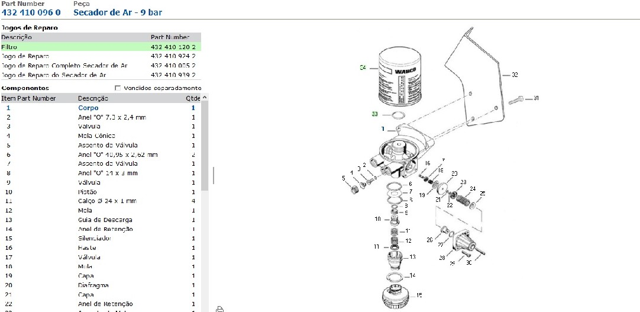The height and width of the screenshot is (312, 640).
Task: Enable the 'Vendidos separadamente' checkbox
Action: [x=117, y=88]
